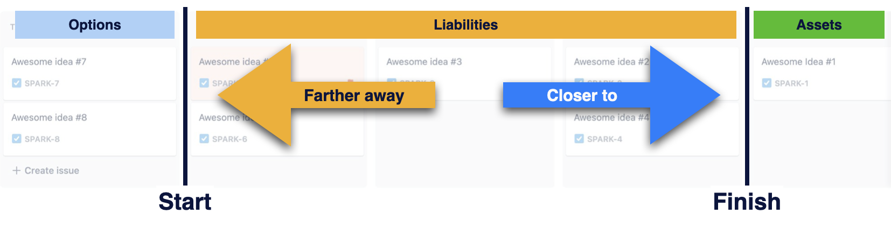
Task: Click the plus icon beside Create issue
Action: point(17,170)
